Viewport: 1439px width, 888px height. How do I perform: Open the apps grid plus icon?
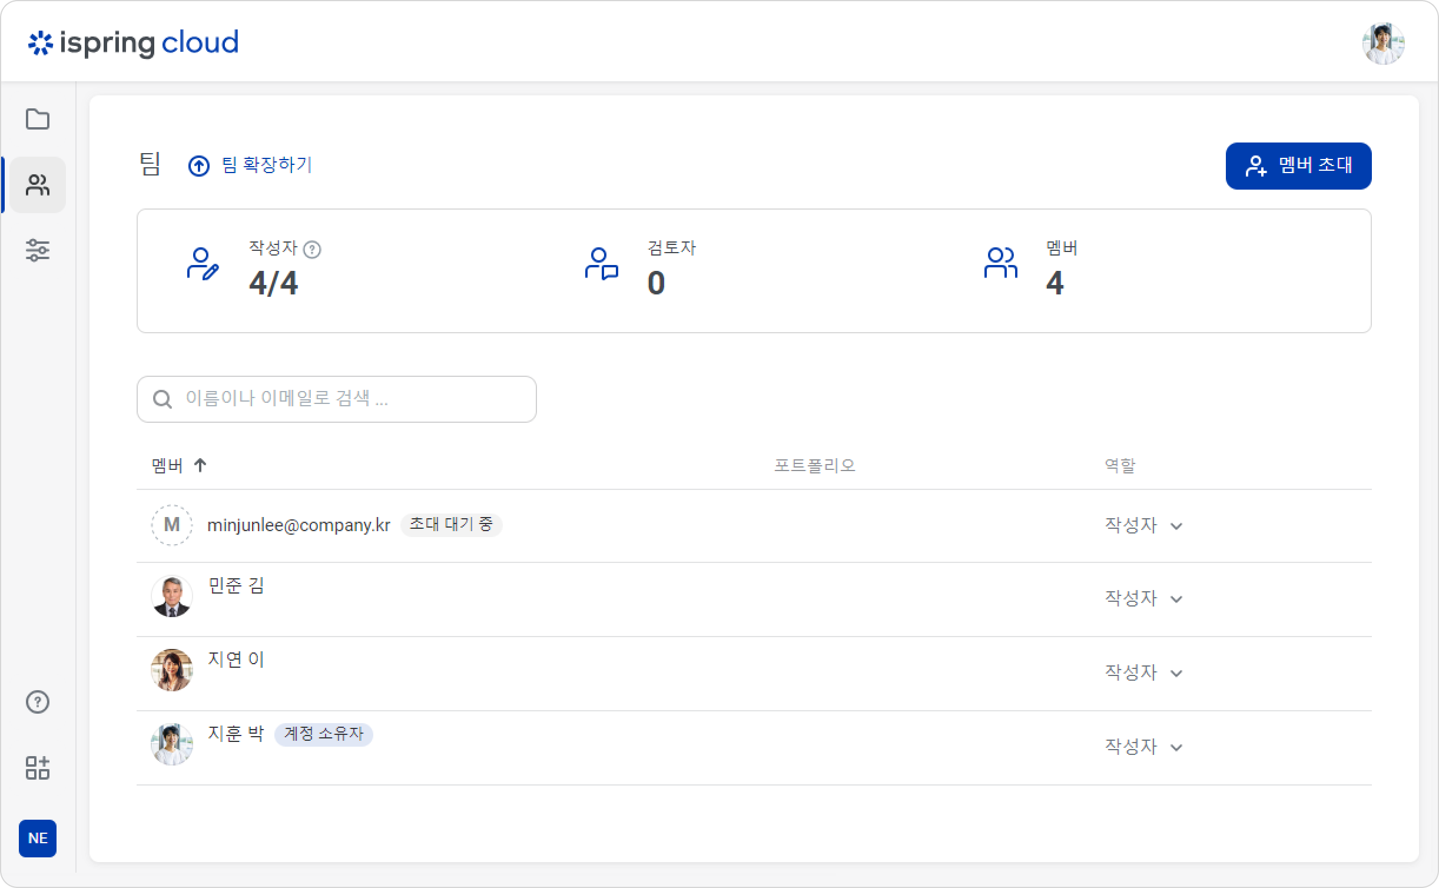coord(38,768)
